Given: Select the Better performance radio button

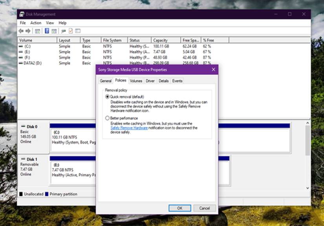Looking at the screenshot, I should click(107, 118).
